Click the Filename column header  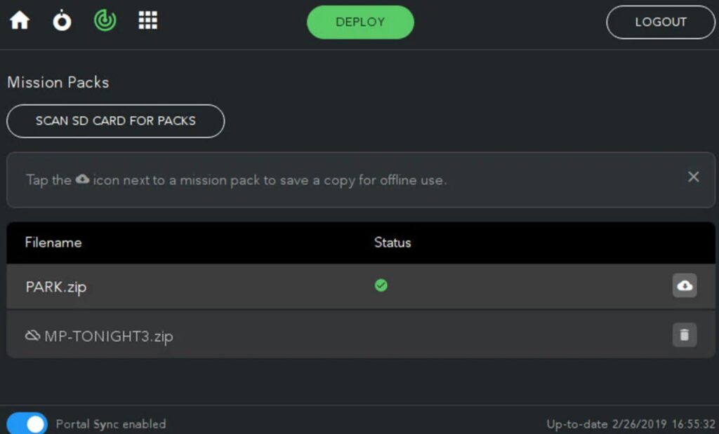click(52, 243)
